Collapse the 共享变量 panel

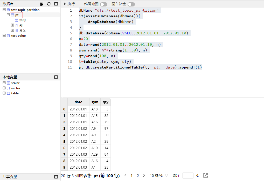pyautogui.click(x=56, y=177)
